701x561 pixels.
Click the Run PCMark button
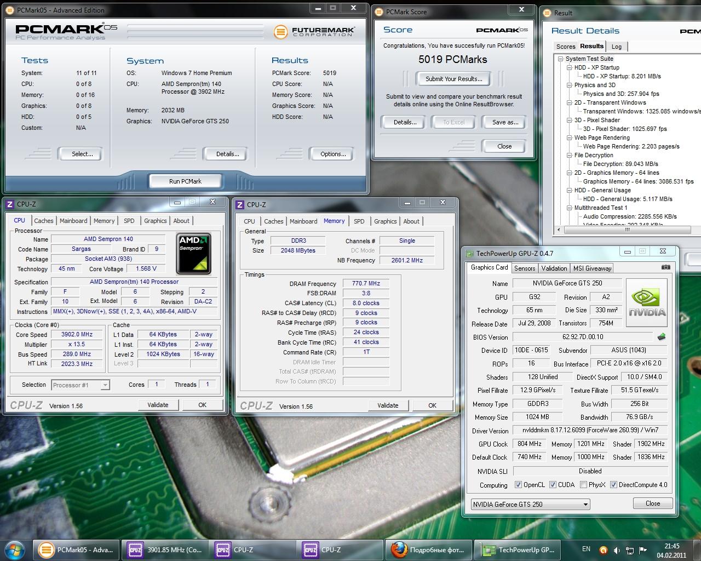pos(185,181)
